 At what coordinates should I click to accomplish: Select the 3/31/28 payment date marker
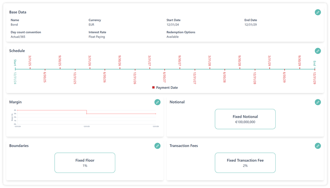coord(210,69)
